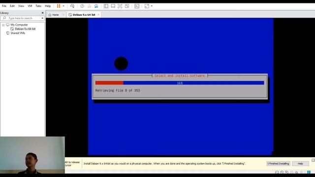Suspend the VM with the orange pause icon
Image resolution: width=315 pixels, height=177 pixels.
pyautogui.click(x=59, y=6)
